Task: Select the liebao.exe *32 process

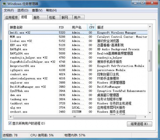Action: point(78,41)
